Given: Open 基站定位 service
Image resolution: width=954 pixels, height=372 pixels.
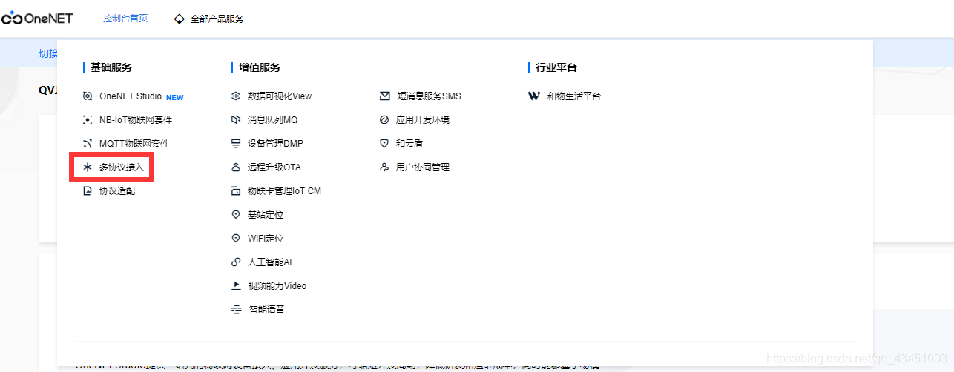Looking at the screenshot, I should point(266,215).
